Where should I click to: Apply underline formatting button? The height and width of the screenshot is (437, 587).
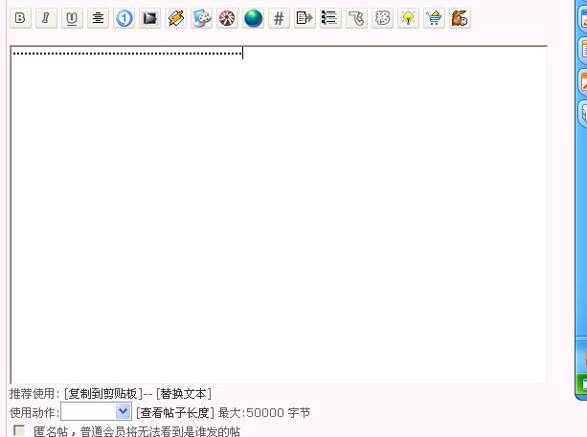click(72, 18)
